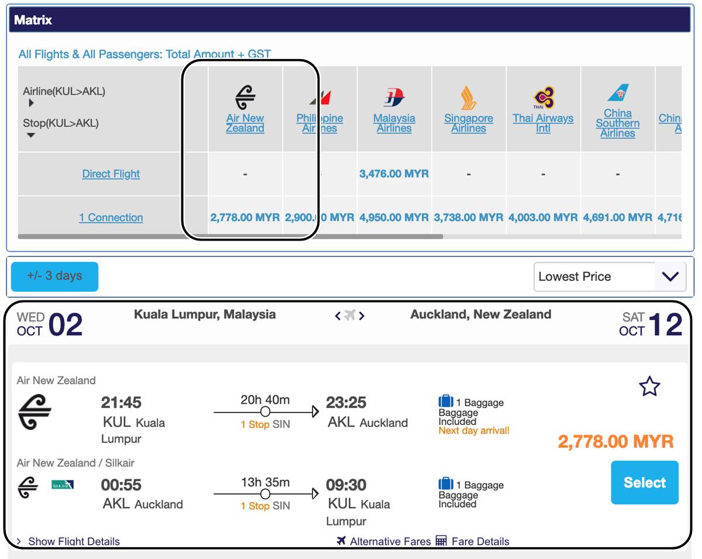The width and height of the screenshot is (702, 559).
Task: Open the Singapore Airlines link
Action: point(469,123)
